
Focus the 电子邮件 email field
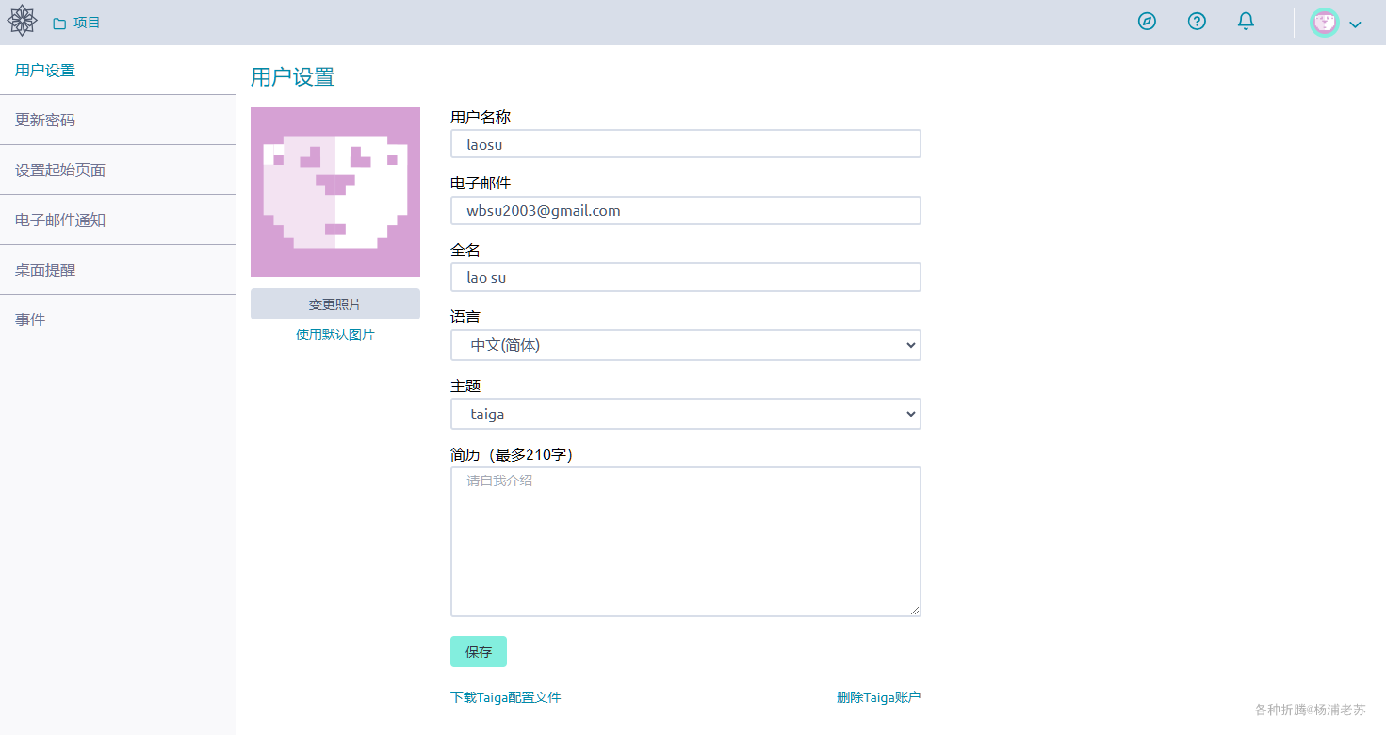click(685, 210)
